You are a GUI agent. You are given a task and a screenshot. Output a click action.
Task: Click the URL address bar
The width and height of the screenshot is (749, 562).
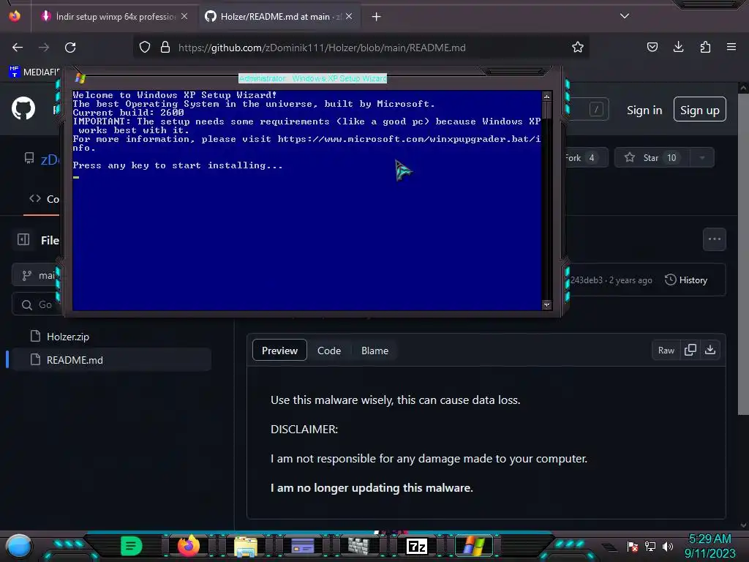361,48
